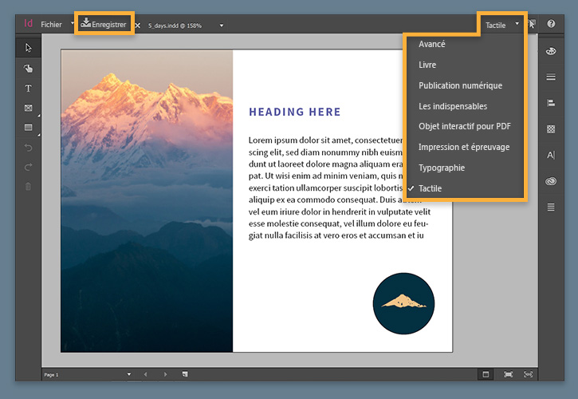Click the new page icon in bottom bar

185,374
